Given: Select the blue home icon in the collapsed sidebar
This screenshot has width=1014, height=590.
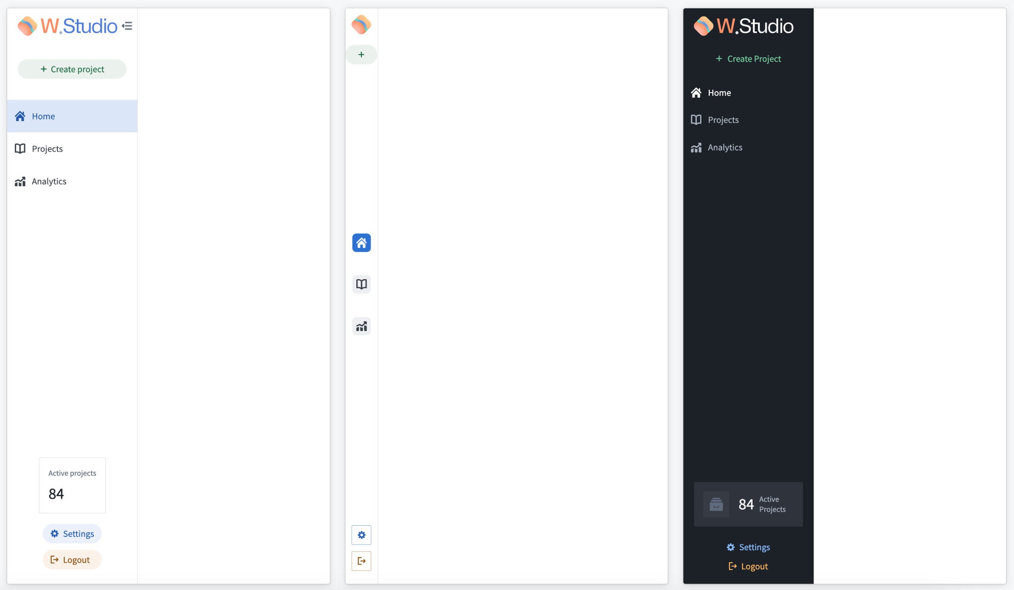Looking at the screenshot, I should (x=361, y=243).
